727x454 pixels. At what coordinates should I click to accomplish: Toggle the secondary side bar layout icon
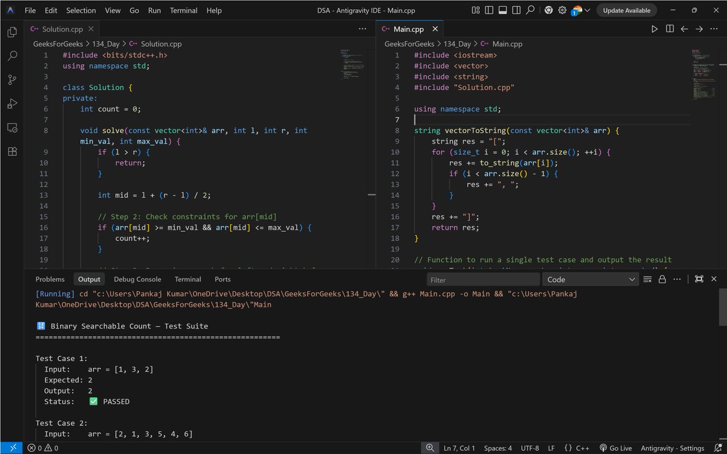coord(516,10)
